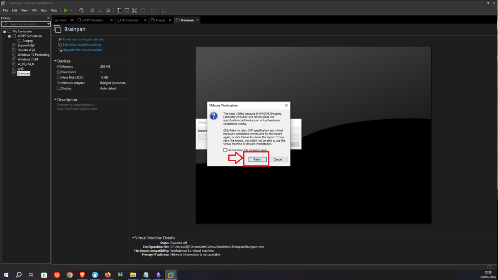
Task: Collapse the eCPPT Simulation folder
Action: coord(9,36)
